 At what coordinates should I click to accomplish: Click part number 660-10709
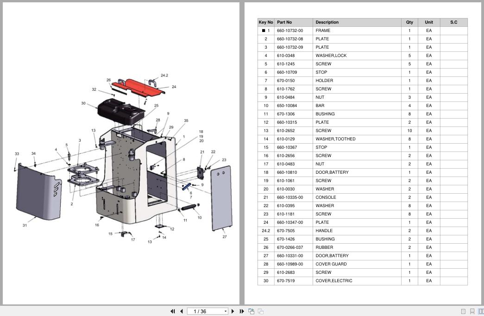pos(287,72)
